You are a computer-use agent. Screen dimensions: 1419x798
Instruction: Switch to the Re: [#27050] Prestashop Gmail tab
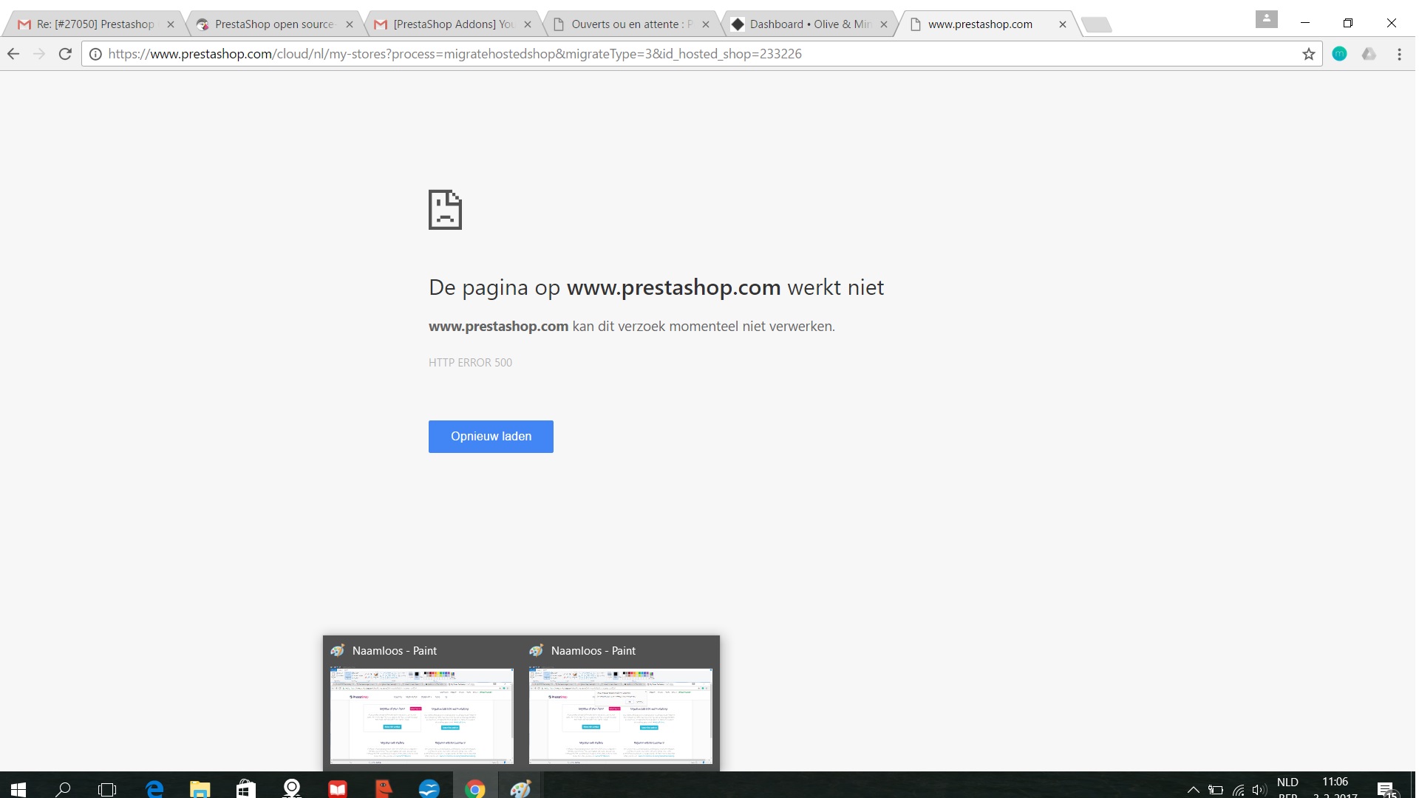95,24
